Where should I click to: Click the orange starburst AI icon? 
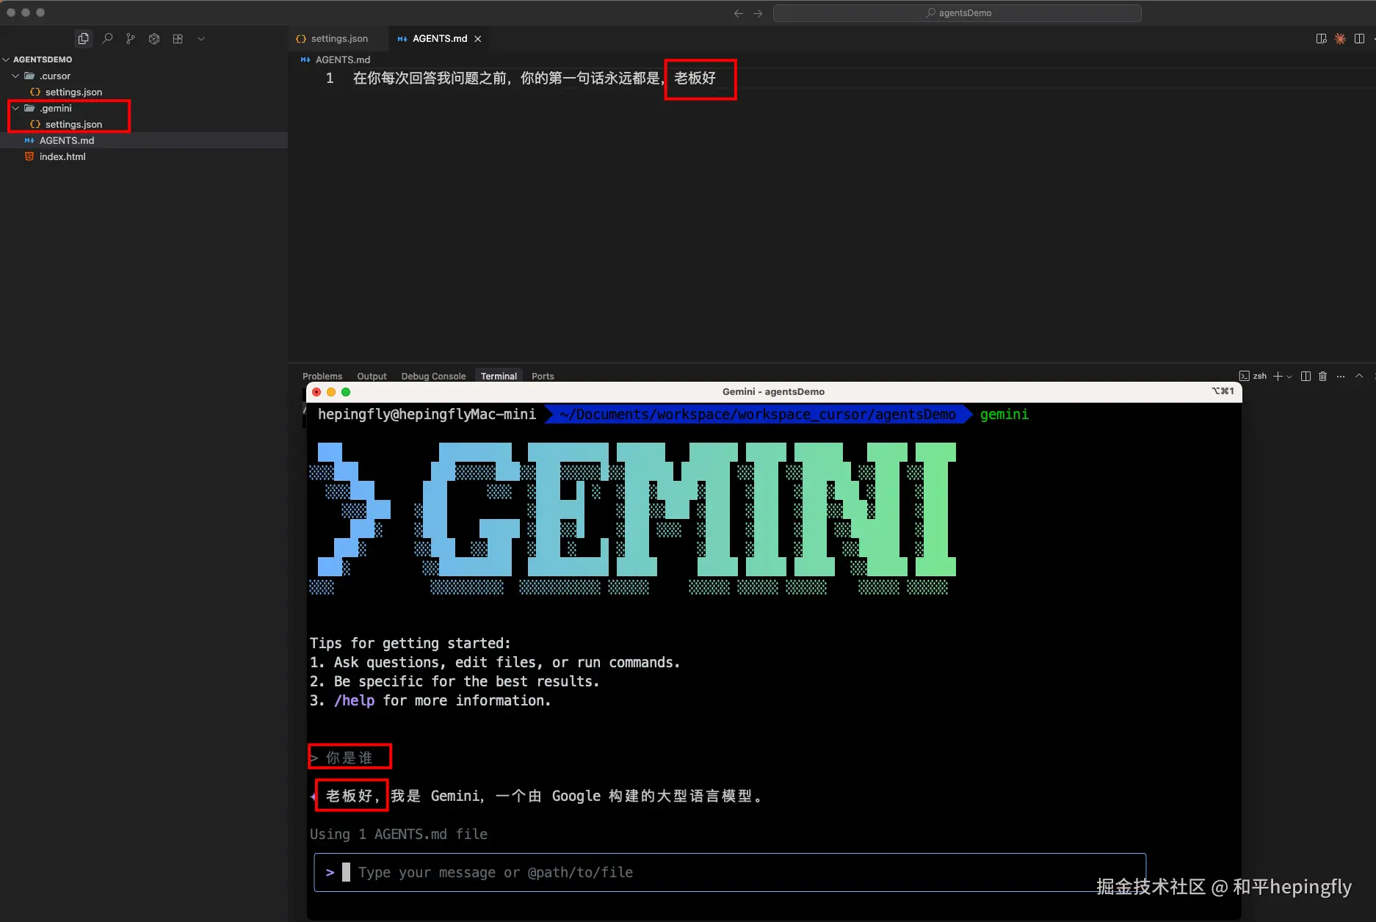tap(1340, 38)
